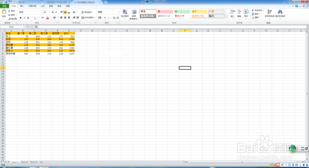Click the phonetic guide (文) icon
The height and width of the screenshot is (168, 309).
point(54,18)
